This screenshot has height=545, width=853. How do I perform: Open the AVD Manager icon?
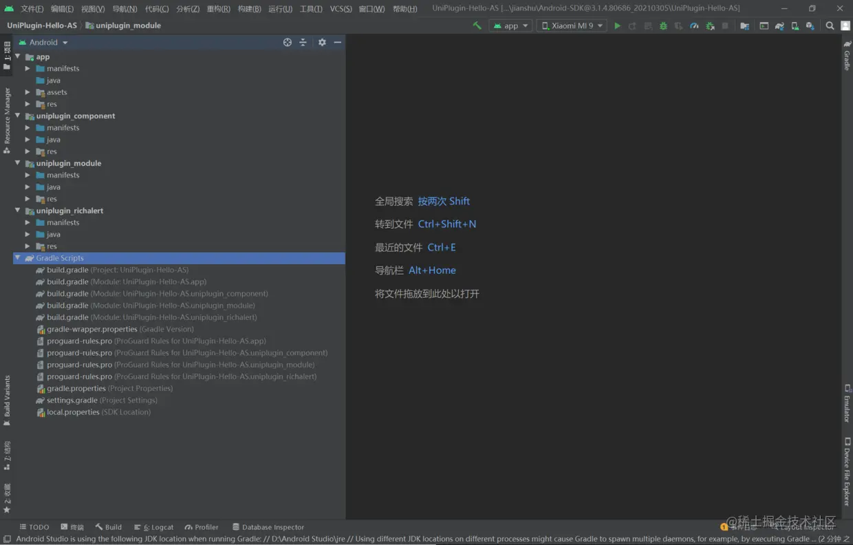tap(795, 25)
